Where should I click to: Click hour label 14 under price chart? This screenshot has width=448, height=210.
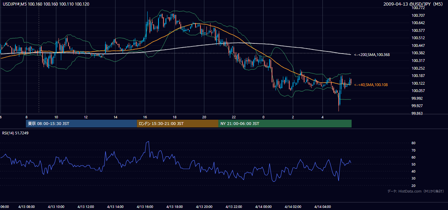(x=115, y=117)
